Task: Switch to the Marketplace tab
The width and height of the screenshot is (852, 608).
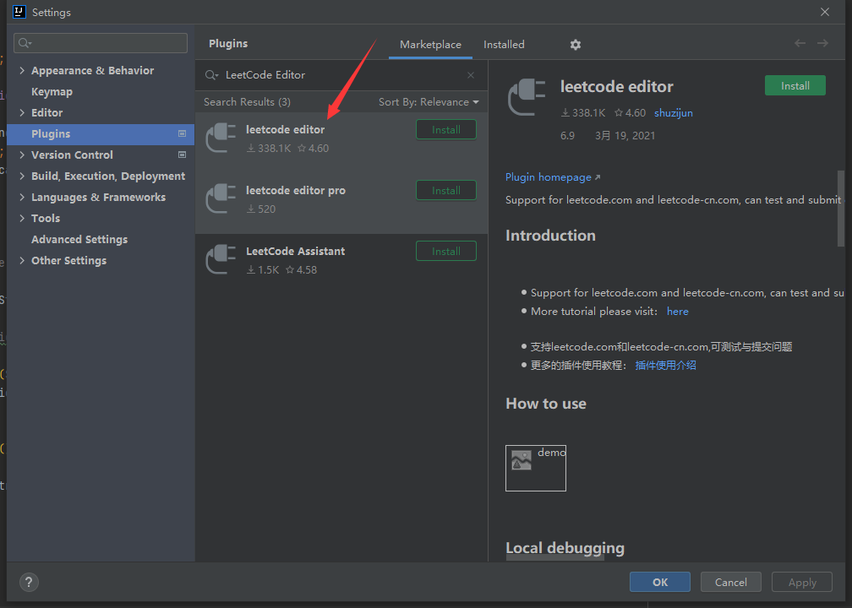Action: 430,45
